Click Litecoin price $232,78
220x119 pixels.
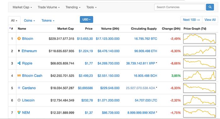87,100
